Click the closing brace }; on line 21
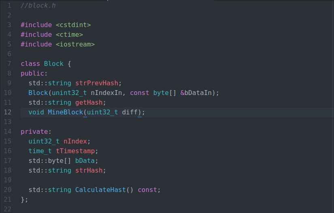The height and width of the screenshot is (213, 334). coord(24,199)
